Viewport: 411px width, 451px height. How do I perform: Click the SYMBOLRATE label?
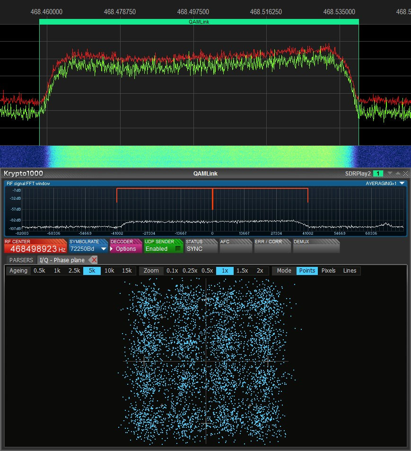[x=84, y=242]
